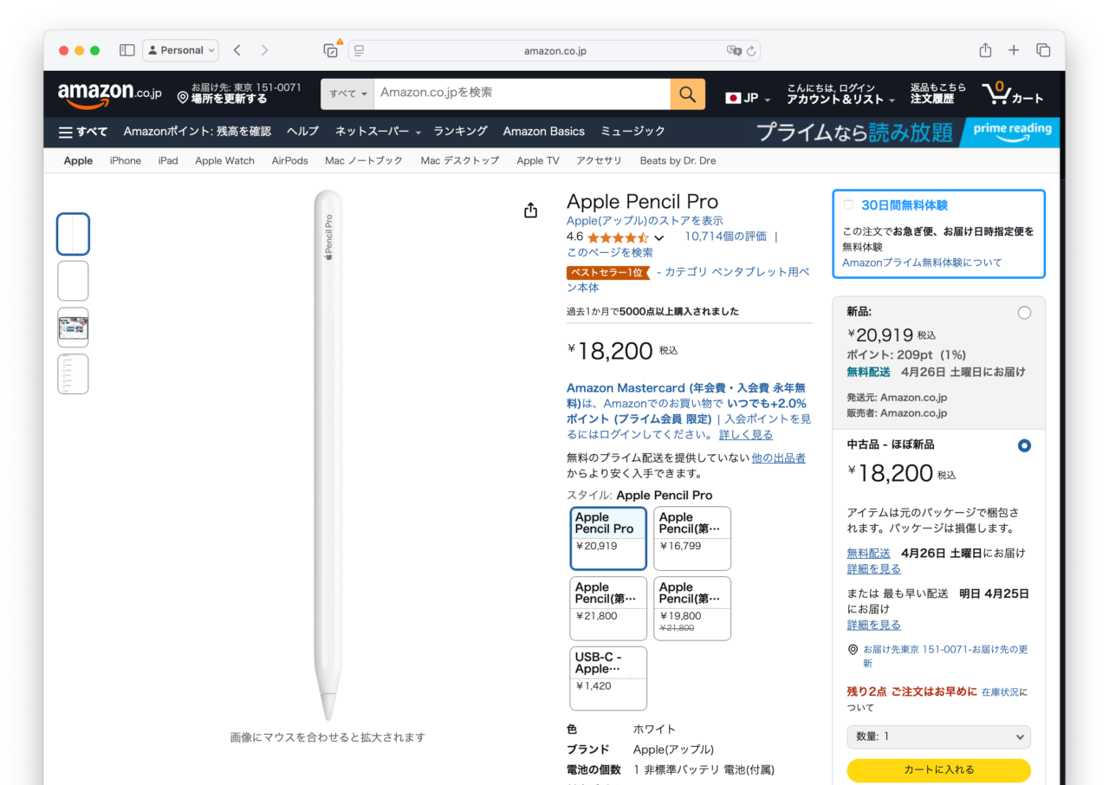Click the page reload icon in address bar
1109x785 pixels.
pos(751,51)
